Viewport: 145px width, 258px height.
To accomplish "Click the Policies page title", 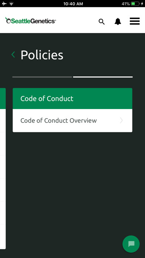I will (x=42, y=55).
